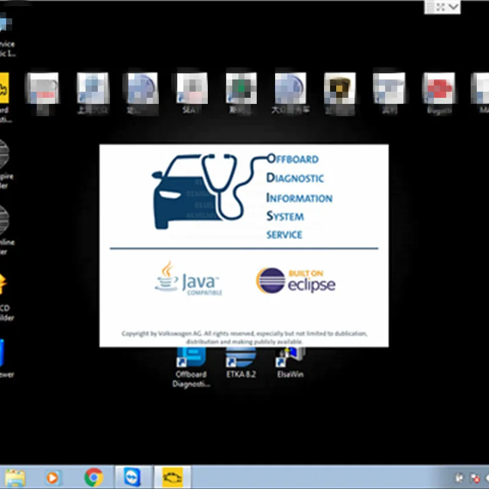Screen dimensions: 489x489
Task: Click the 'Offboard' title word on splash
Action: pos(293,159)
